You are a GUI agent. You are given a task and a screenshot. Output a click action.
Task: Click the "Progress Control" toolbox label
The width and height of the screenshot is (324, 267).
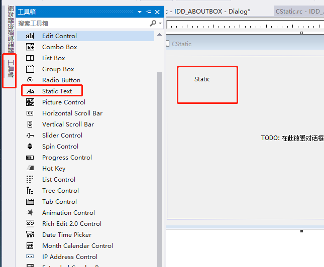[67, 158]
